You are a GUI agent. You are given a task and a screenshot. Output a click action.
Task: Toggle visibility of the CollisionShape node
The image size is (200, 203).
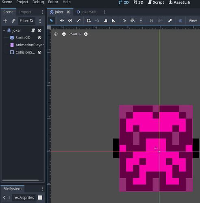(x=39, y=52)
